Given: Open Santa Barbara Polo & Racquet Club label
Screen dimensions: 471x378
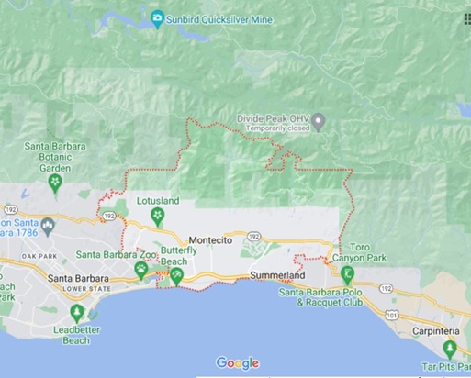Looking at the screenshot, I should [320, 297].
